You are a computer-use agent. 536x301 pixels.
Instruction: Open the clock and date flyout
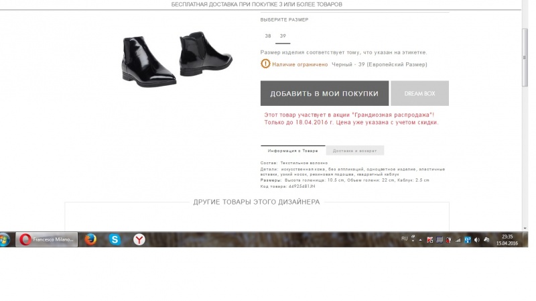click(x=507, y=240)
